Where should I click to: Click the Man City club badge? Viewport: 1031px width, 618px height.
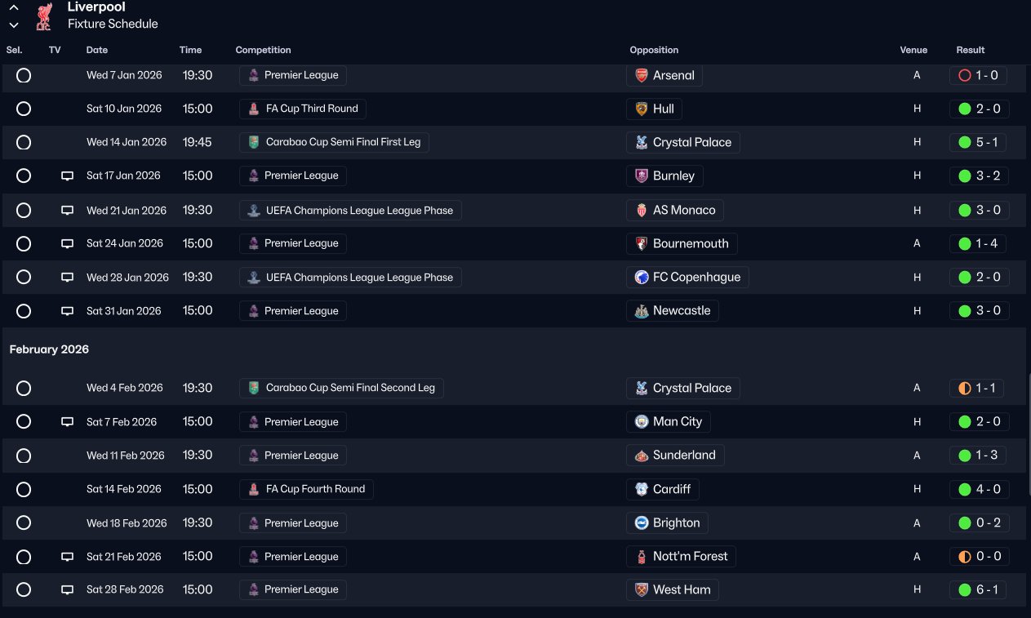click(642, 422)
